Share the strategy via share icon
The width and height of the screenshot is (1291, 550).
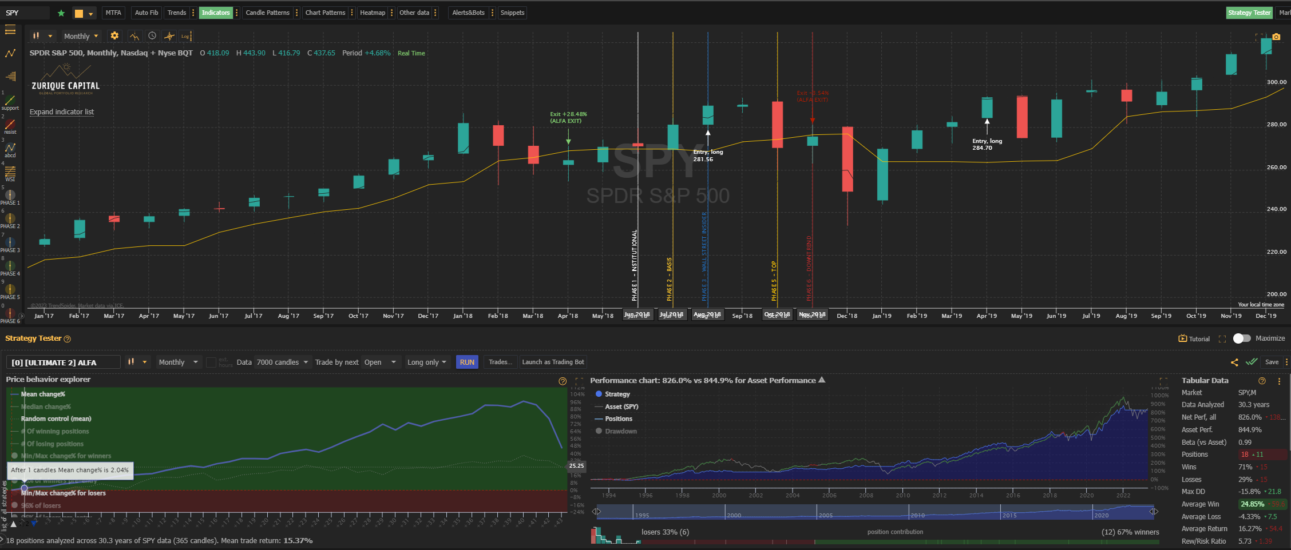(x=1234, y=362)
